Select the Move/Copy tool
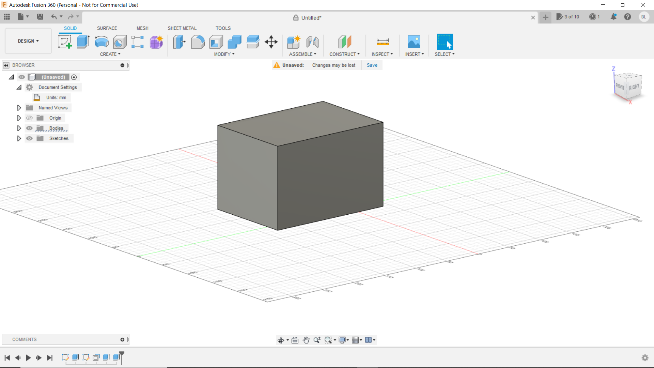 pos(271,42)
